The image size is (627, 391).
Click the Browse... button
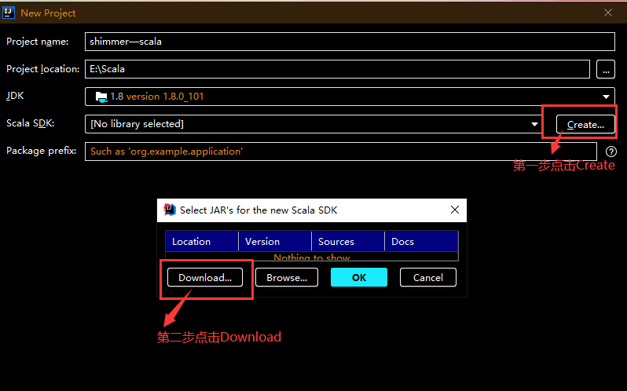(x=287, y=277)
